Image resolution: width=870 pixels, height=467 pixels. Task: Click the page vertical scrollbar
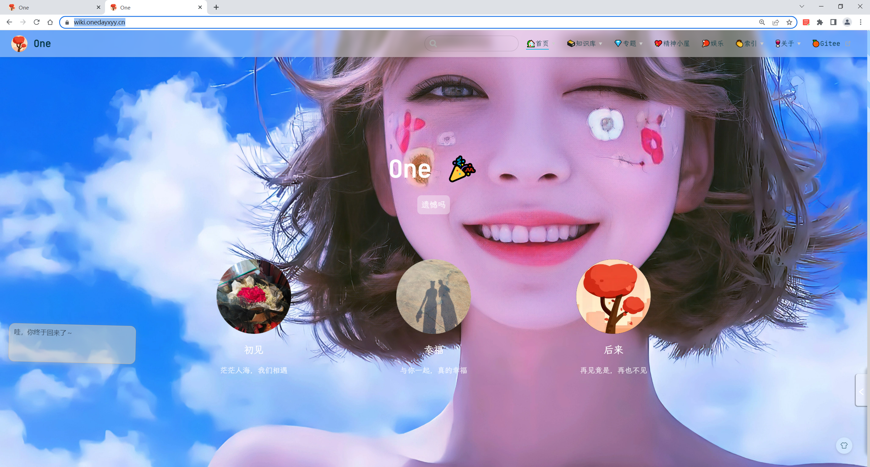click(868, 248)
